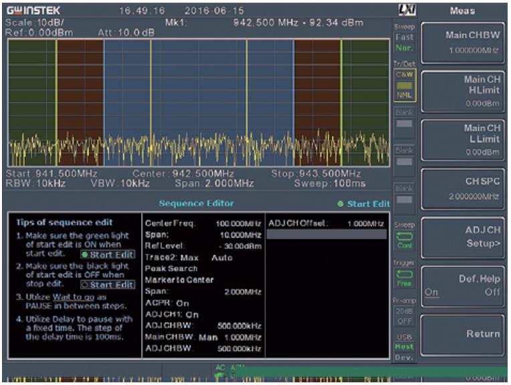This screenshot has width=511, height=385.
Task: Select the Main CH LLimit softkey
Action: click(x=463, y=140)
